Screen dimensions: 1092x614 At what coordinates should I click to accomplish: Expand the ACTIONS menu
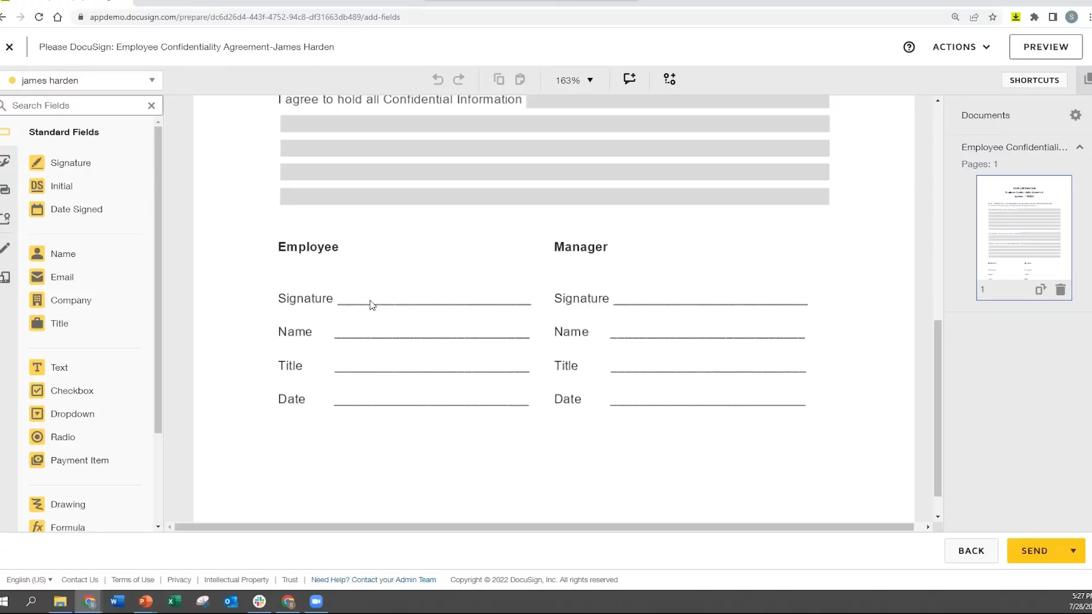click(961, 47)
